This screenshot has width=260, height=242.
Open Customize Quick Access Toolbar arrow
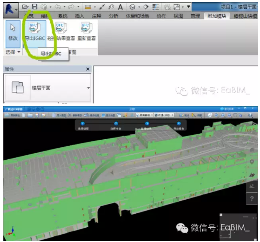[188, 7]
